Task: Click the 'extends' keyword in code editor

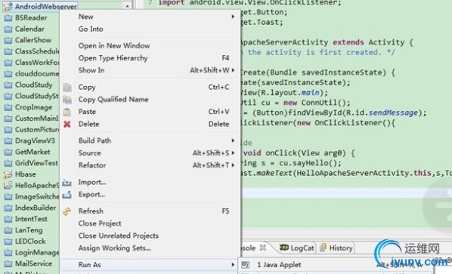Action: pos(348,42)
